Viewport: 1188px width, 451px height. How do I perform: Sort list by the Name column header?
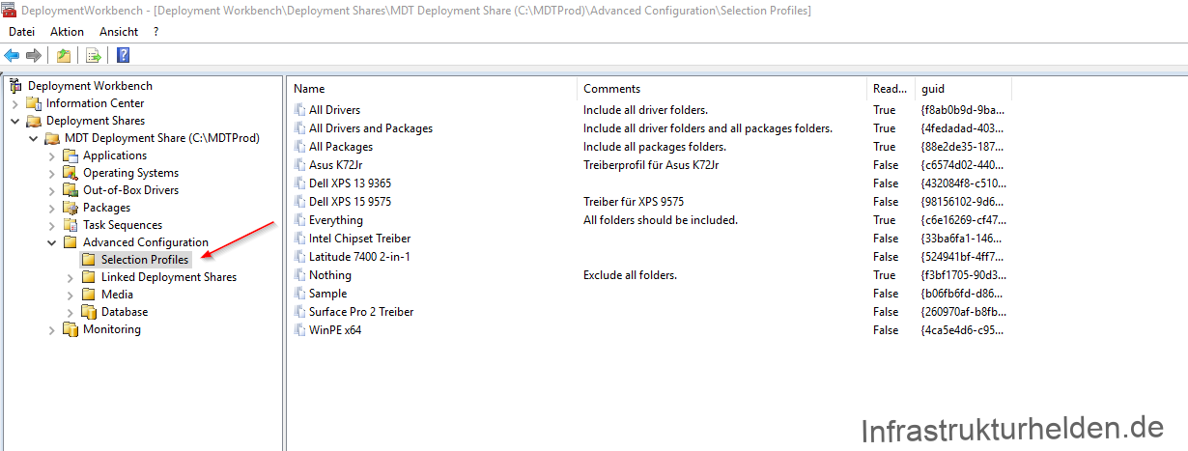tap(432, 89)
